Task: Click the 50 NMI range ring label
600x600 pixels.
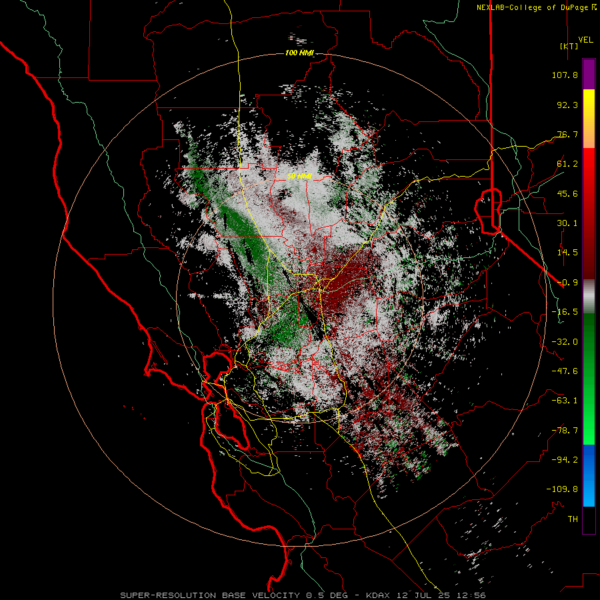Action: (x=299, y=177)
